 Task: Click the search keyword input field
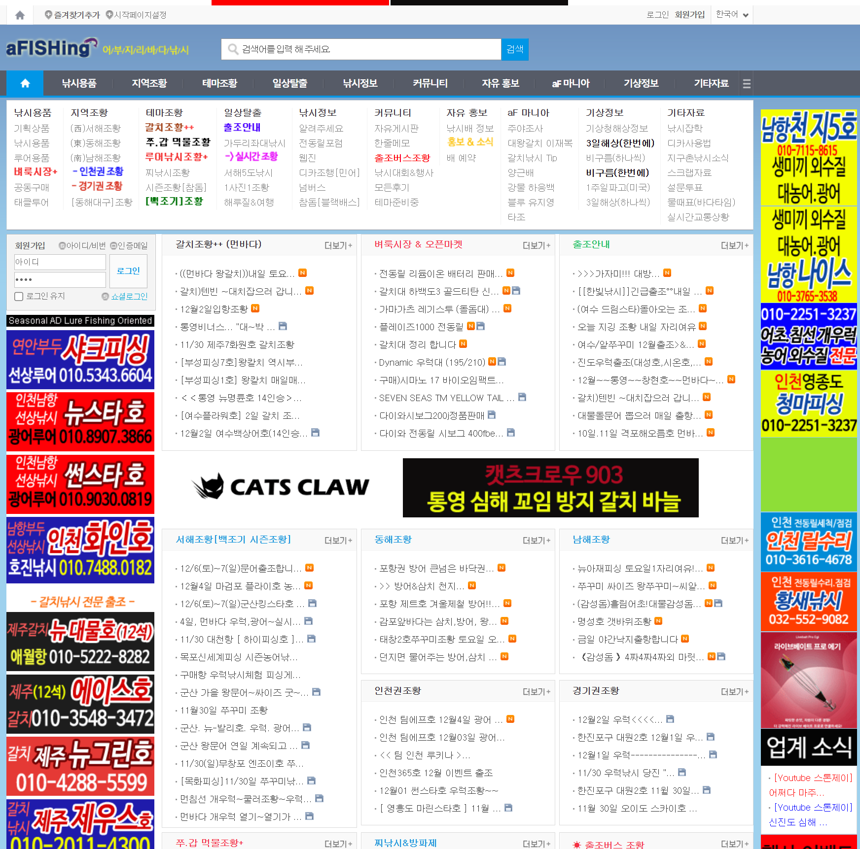click(361, 49)
